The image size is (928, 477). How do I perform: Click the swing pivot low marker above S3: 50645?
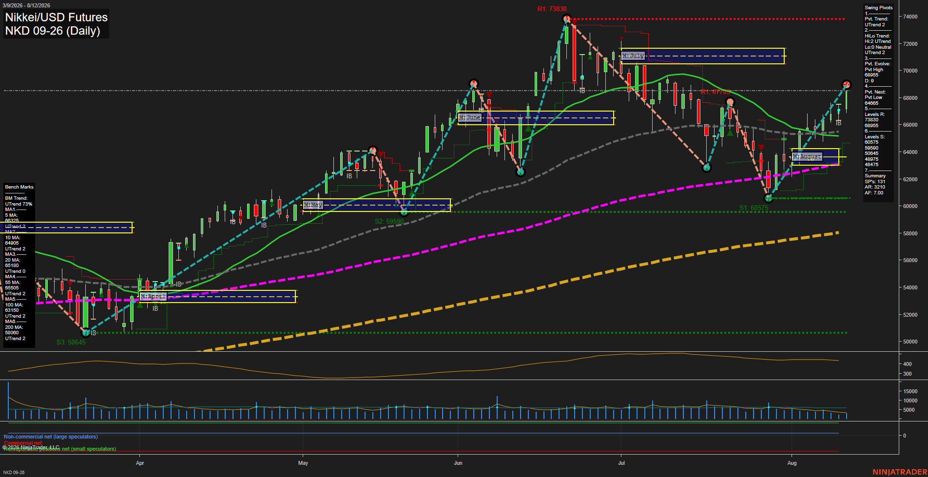86,333
